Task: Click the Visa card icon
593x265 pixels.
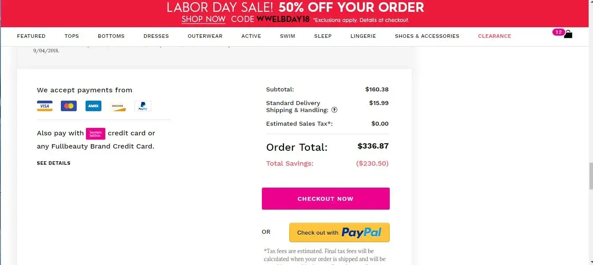Action: pos(45,106)
